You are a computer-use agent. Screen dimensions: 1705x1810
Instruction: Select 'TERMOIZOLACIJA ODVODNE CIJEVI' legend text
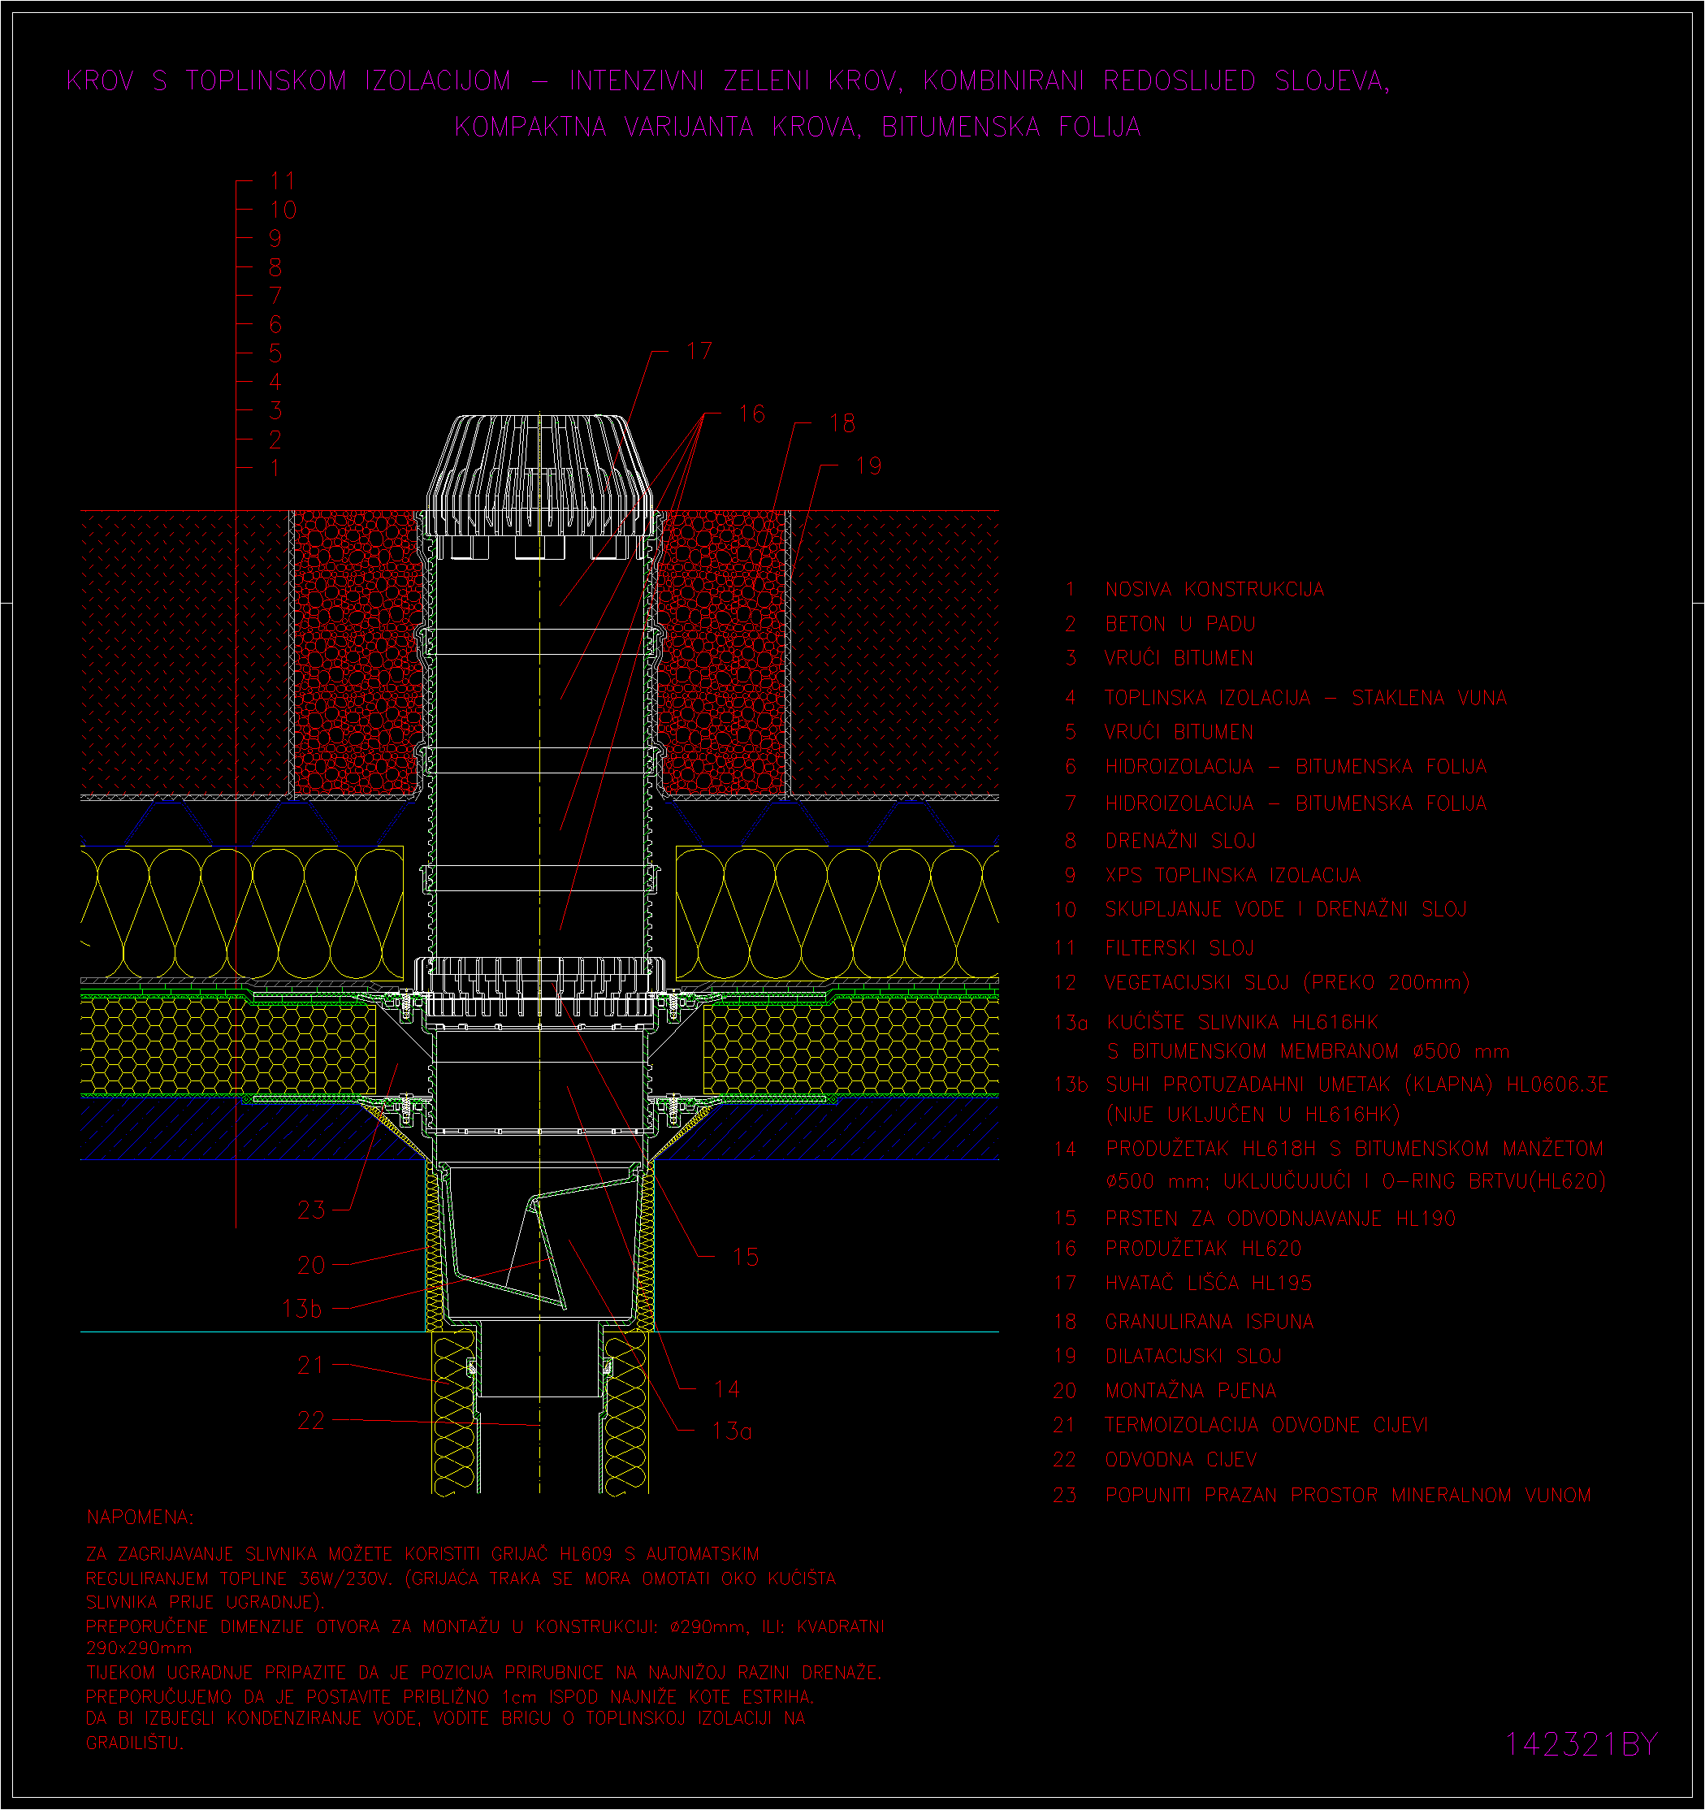(x=1266, y=1425)
